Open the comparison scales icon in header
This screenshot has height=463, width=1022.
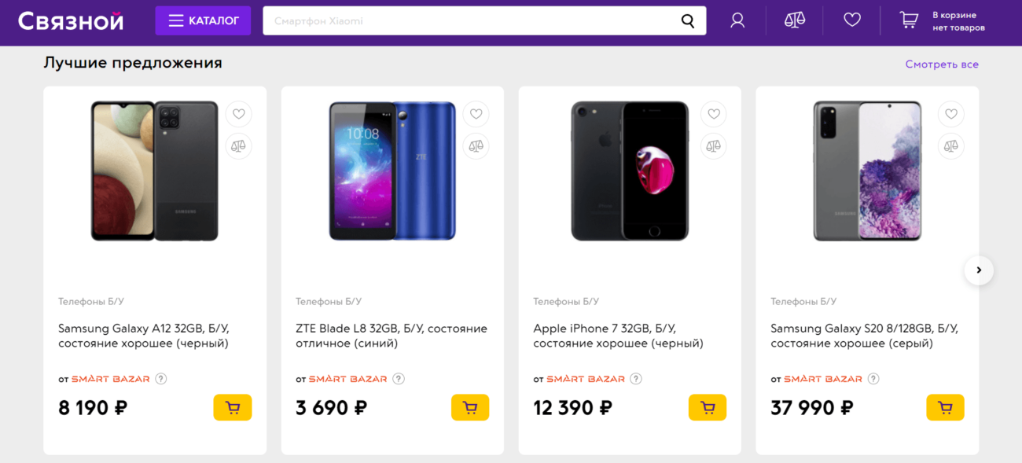(795, 20)
